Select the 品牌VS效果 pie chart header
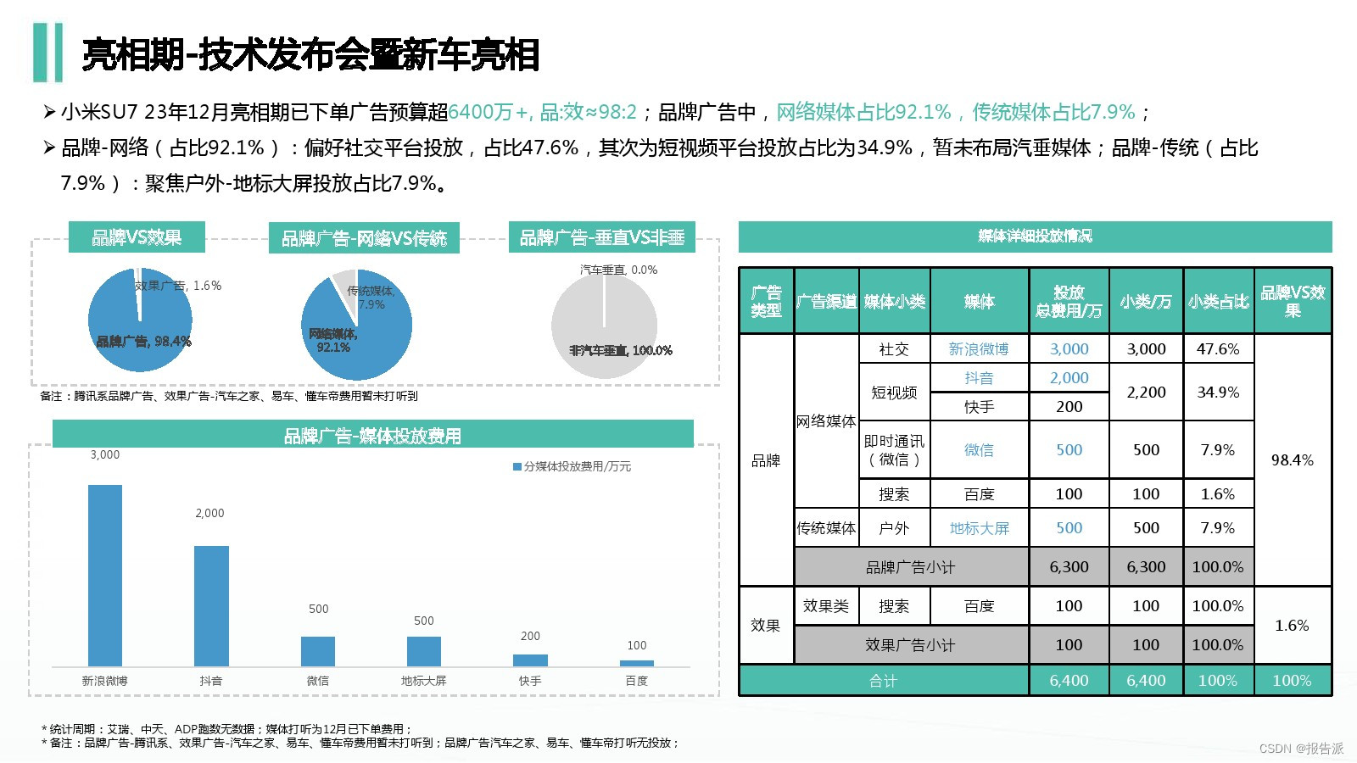This screenshot has width=1357, height=763. 137,237
